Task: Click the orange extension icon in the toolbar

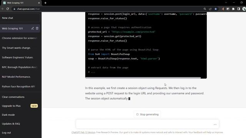Action: 223,9
